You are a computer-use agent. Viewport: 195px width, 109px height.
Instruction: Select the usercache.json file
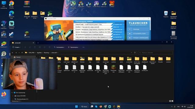pyautogui.click(x=129, y=69)
